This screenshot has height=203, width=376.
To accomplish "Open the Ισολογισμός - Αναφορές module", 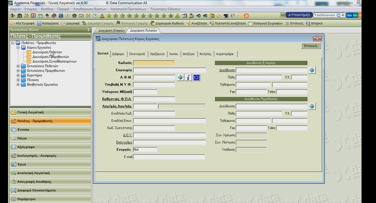I will 51,156.
